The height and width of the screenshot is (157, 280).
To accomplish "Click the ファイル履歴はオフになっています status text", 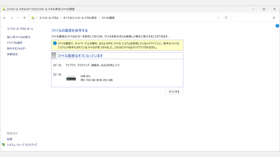I will click(x=80, y=56).
